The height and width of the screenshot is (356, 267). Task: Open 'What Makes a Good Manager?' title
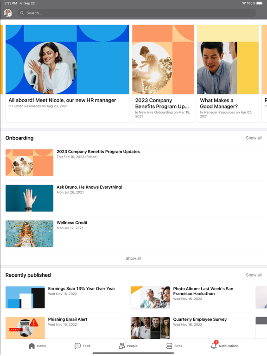pyautogui.click(x=219, y=103)
